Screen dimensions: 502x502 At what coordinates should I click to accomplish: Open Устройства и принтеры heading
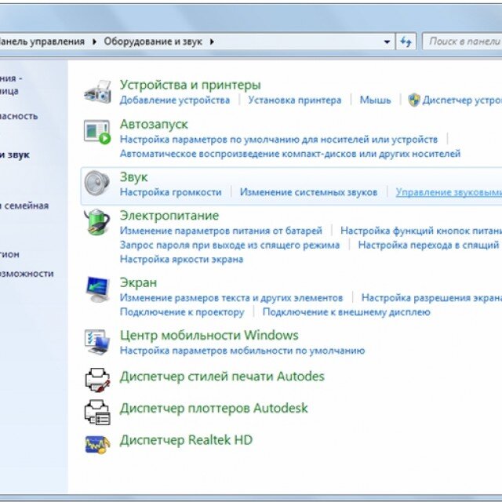(x=190, y=85)
